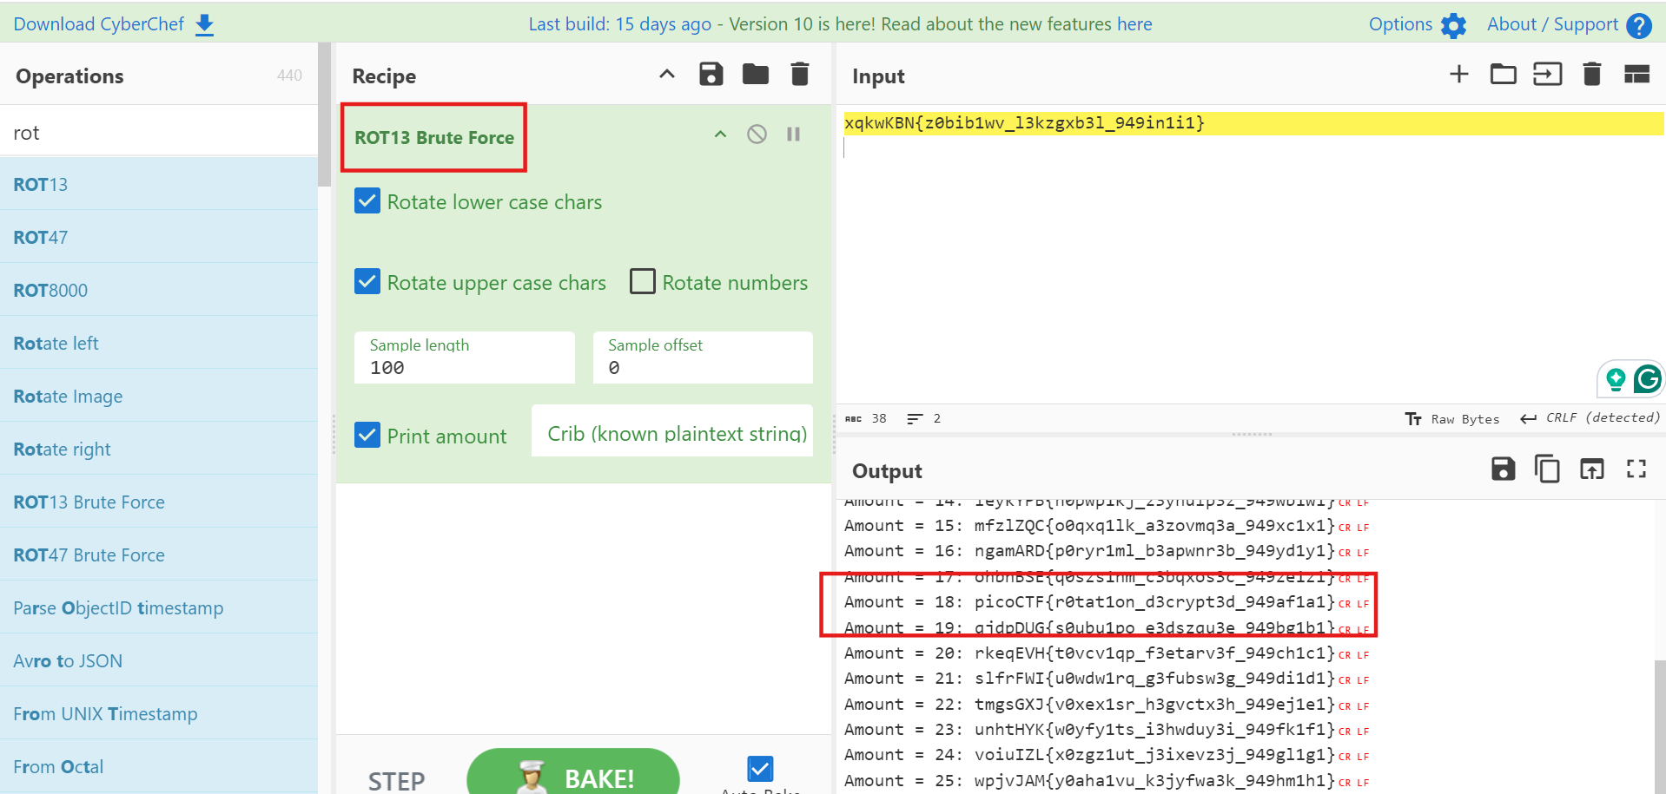The width and height of the screenshot is (1666, 794).
Task: Click the output pane scrollbar
Action: point(1660,727)
